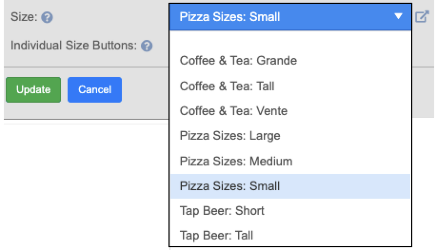
Task: Collapse the Pizza Sizes: Small combo box
Action: click(290, 17)
